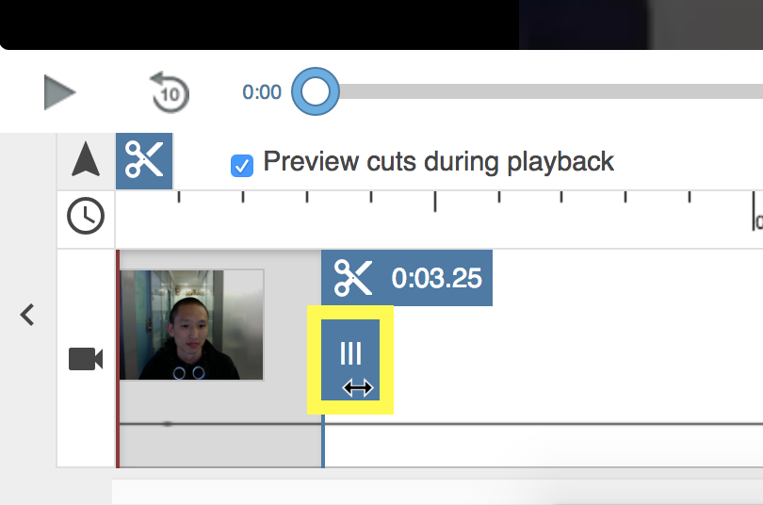Click the clock timeline icon
The height and width of the screenshot is (505, 763).
pos(86,216)
